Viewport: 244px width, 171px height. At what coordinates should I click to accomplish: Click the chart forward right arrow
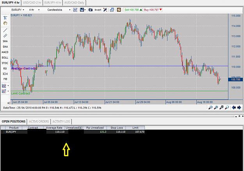[x=239, y=107]
